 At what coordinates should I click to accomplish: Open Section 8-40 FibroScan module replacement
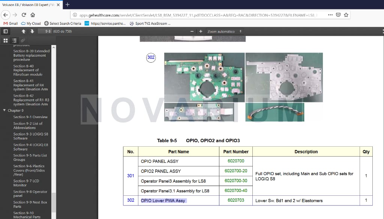28,70
